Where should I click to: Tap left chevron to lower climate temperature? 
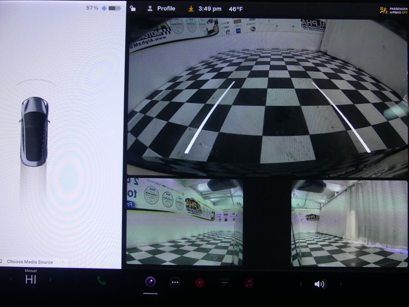(11, 280)
